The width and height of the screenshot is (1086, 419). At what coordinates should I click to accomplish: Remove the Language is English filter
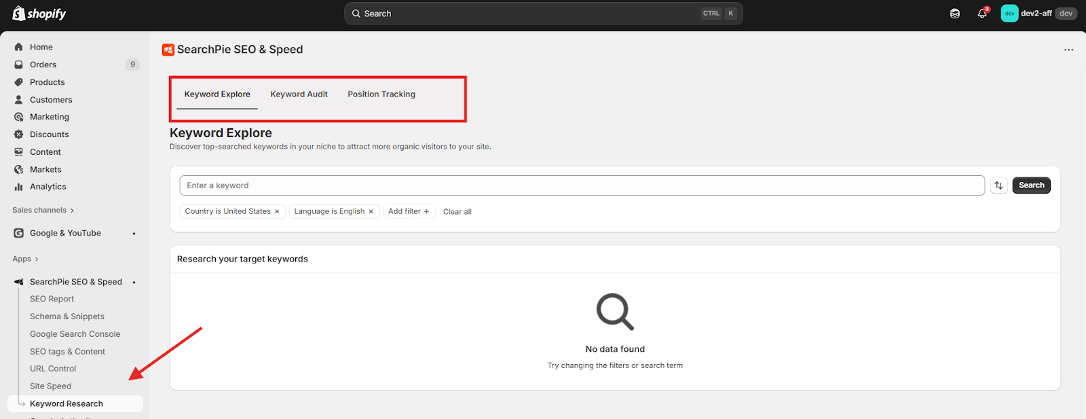(371, 212)
